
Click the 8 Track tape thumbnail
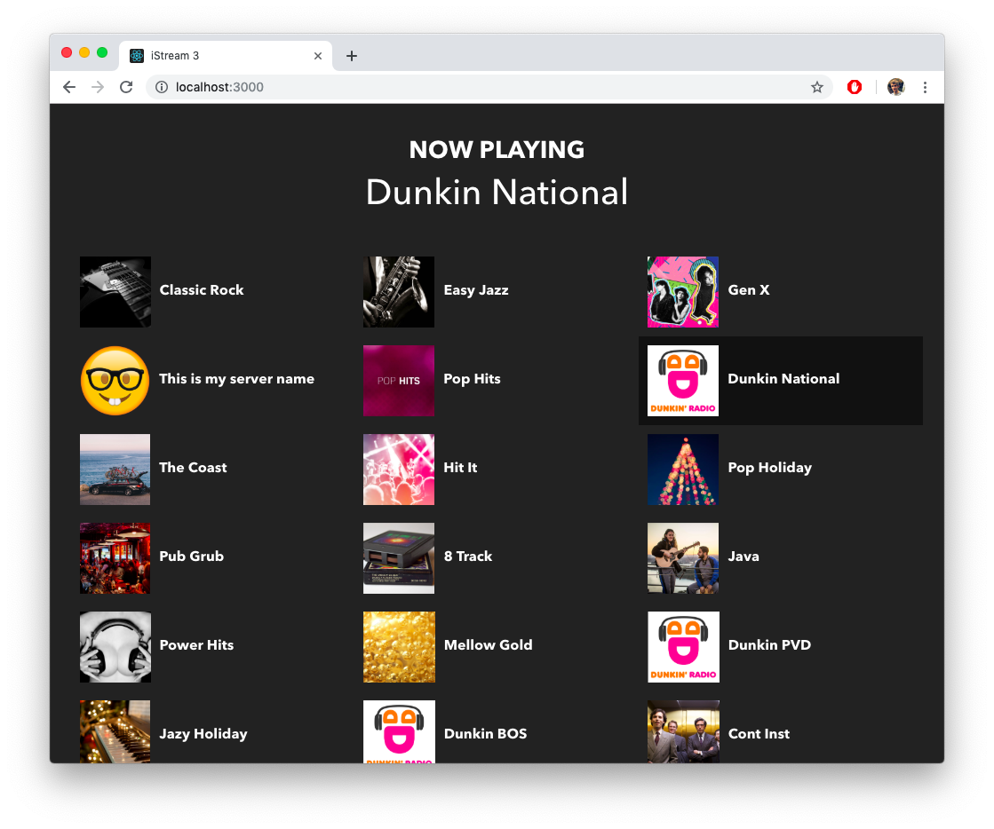(399, 558)
